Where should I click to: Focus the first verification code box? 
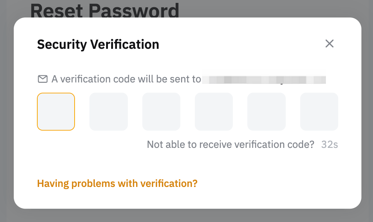click(56, 111)
